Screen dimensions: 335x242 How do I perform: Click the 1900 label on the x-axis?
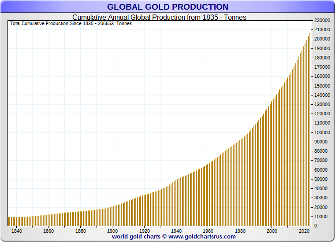[112, 231]
